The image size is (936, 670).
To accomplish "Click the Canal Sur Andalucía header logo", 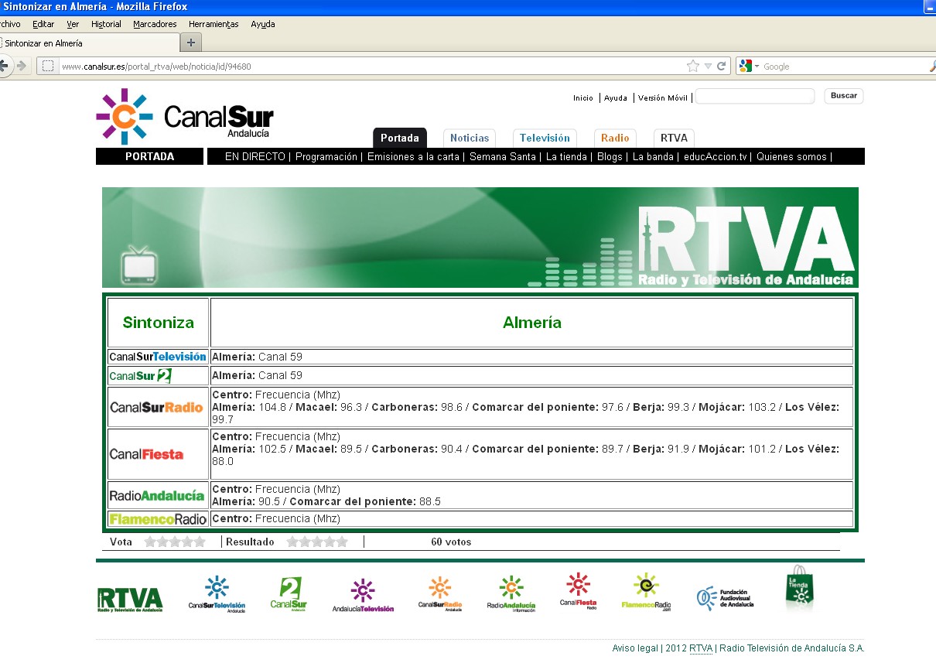I will 184,117.
